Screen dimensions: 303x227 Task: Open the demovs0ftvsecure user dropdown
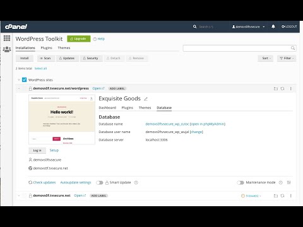(x=248, y=26)
